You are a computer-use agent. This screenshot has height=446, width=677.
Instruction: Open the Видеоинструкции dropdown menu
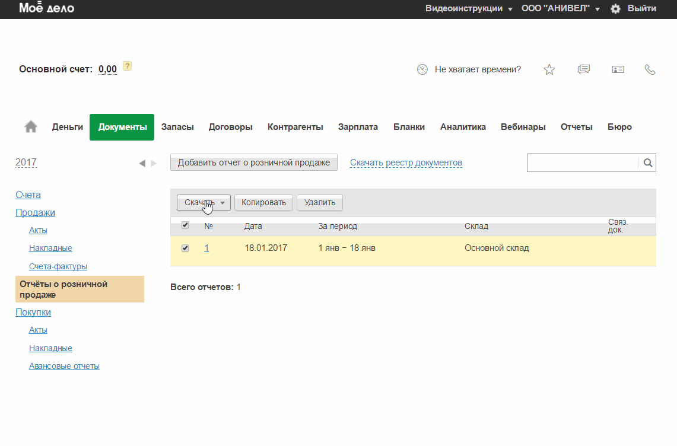pos(469,9)
